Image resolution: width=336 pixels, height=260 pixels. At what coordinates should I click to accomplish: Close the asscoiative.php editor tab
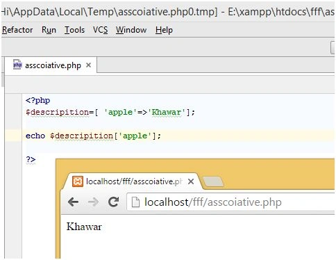coord(88,65)
